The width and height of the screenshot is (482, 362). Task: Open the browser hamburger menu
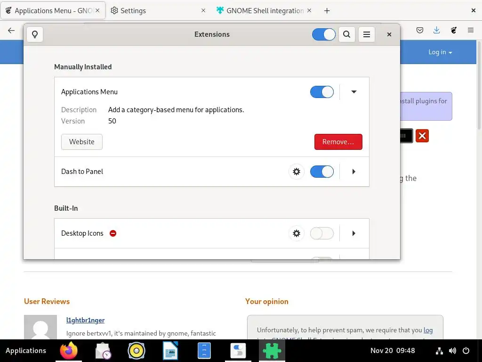470,30
